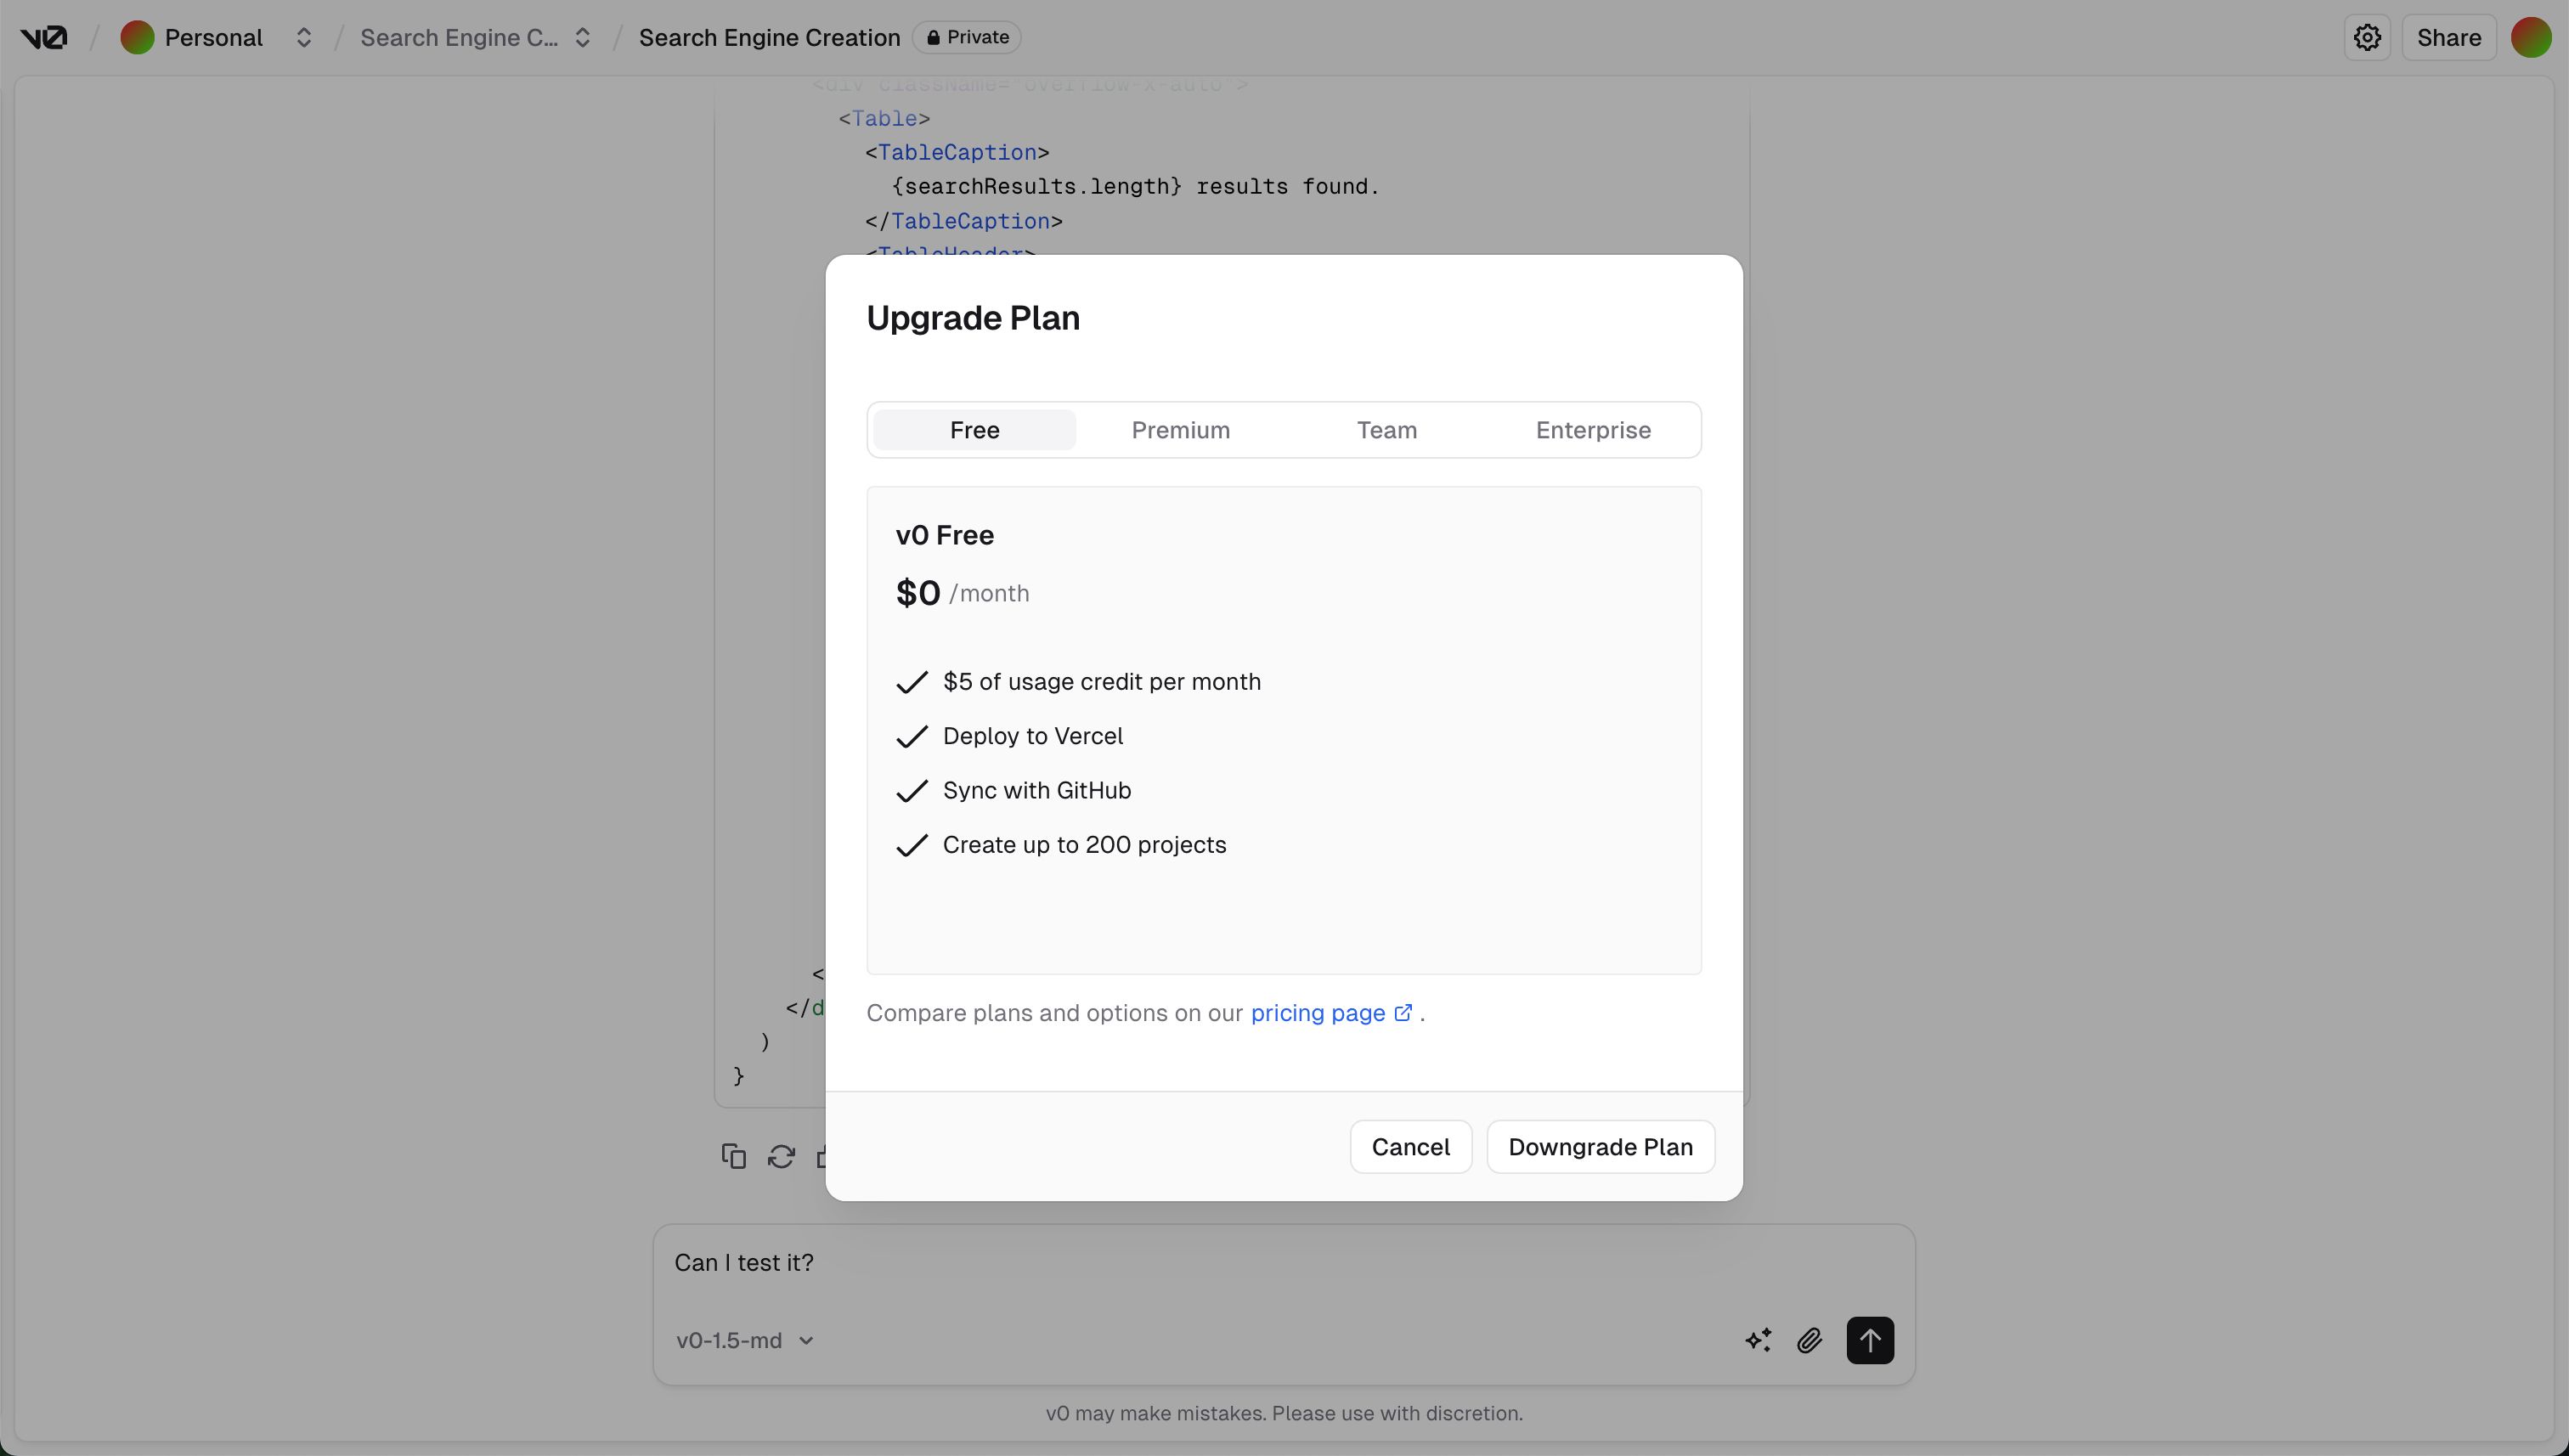Click the Private lock badge

pyautogui.click(x=966, y=37)
